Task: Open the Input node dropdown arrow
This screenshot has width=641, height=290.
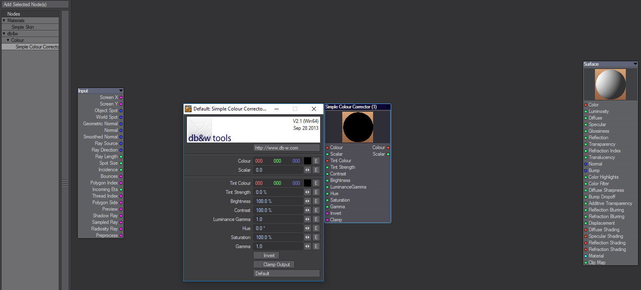Action: [x=121, y=91]
